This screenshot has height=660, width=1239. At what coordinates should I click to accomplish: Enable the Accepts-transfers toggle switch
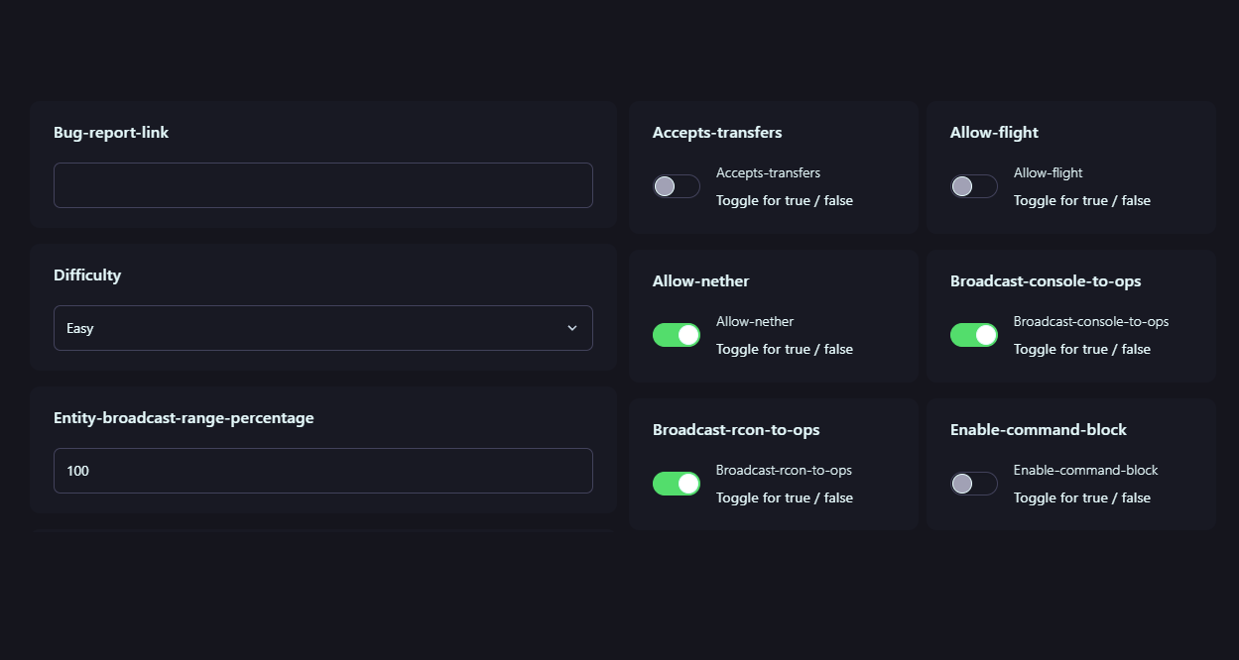click(x=676, y=186)
